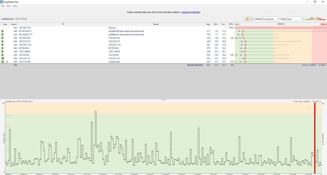
Task: Select the green hop 7 circle icon
Action: (x=3, y=48)
